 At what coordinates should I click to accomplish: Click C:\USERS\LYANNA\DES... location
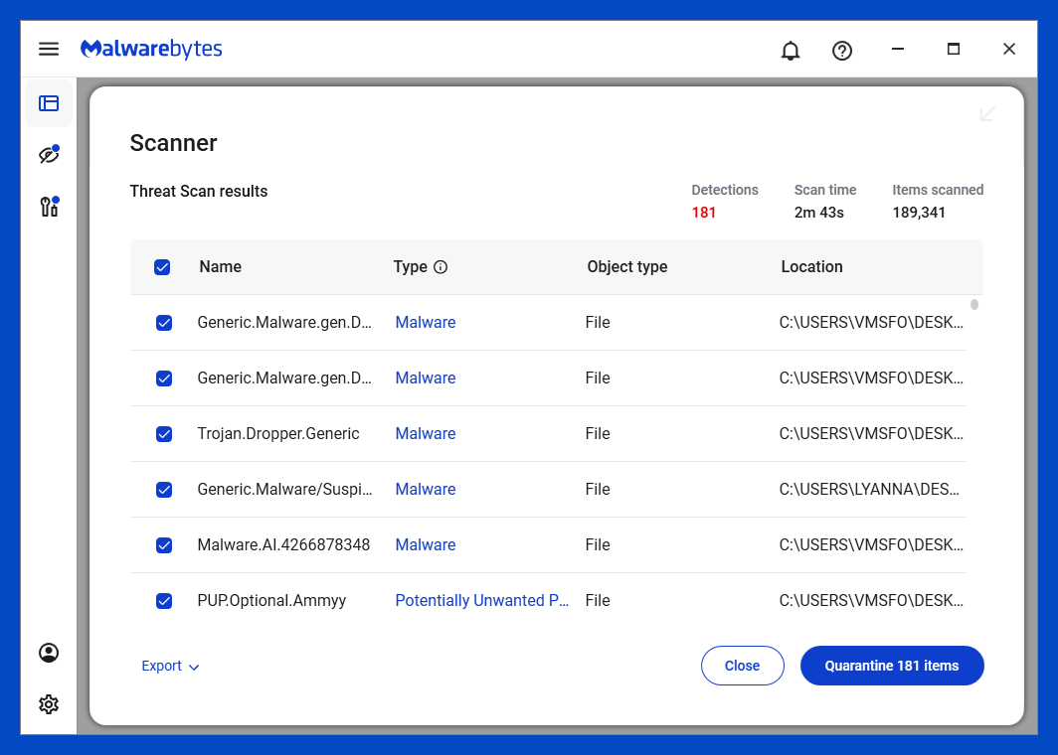[x=869, y=489]
